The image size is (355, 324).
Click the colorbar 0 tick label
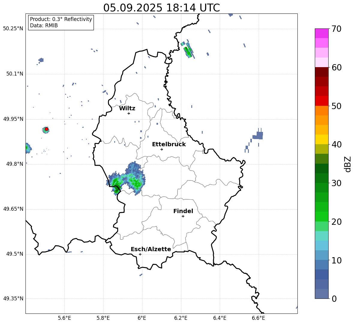(334, 299)
